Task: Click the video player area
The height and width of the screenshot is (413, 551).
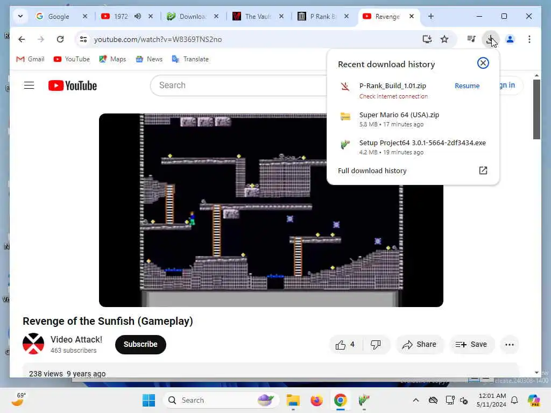Action: tap(271, 210)
